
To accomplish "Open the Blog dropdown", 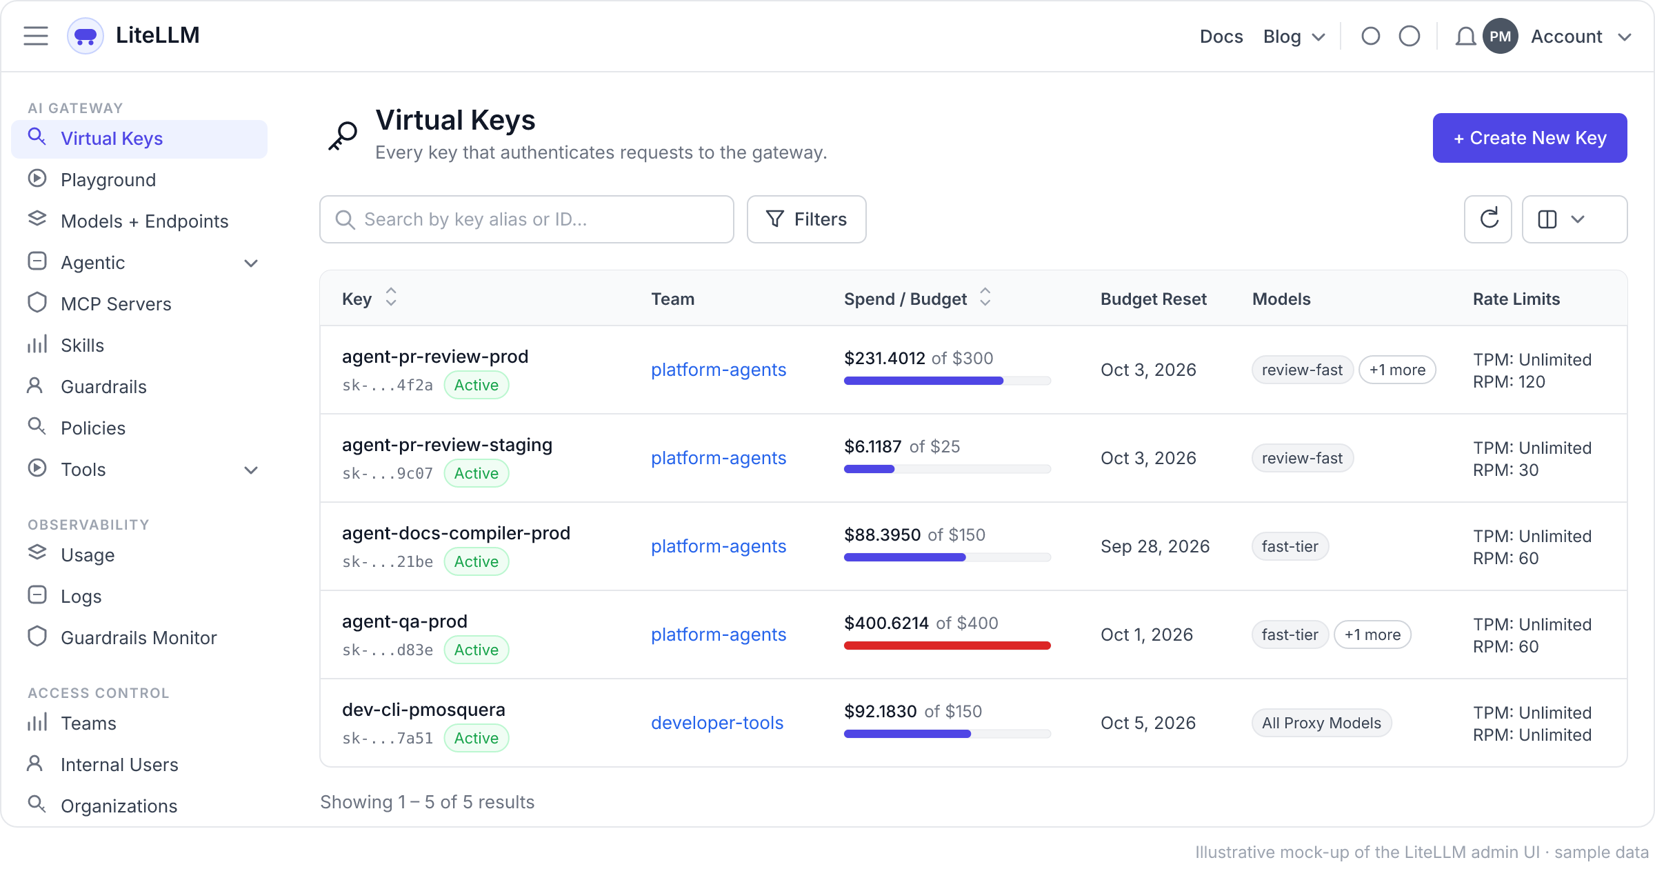I will [x=1294, y=37].
